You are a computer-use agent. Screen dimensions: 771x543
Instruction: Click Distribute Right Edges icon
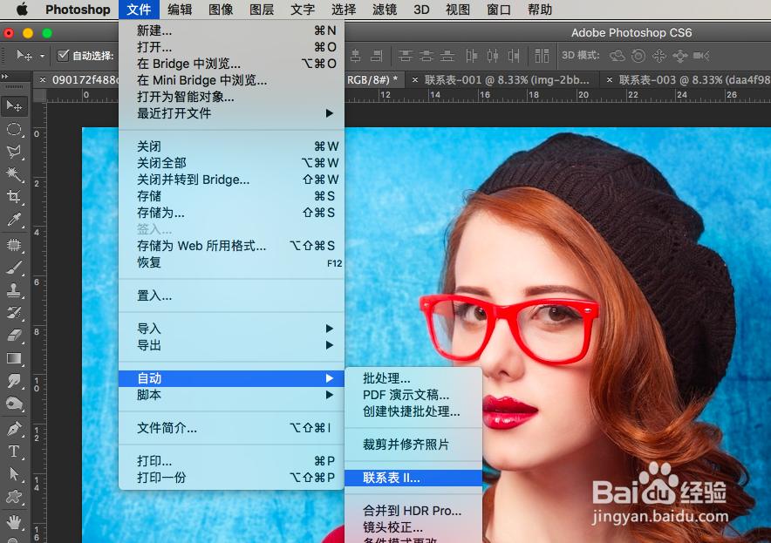(x=514, y=56)
